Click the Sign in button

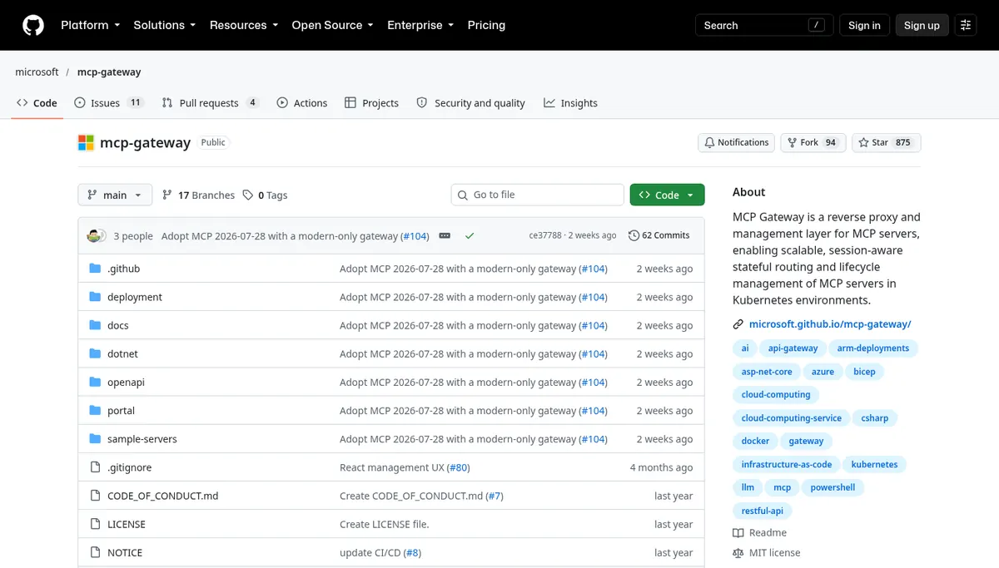[x=864, y=25]
